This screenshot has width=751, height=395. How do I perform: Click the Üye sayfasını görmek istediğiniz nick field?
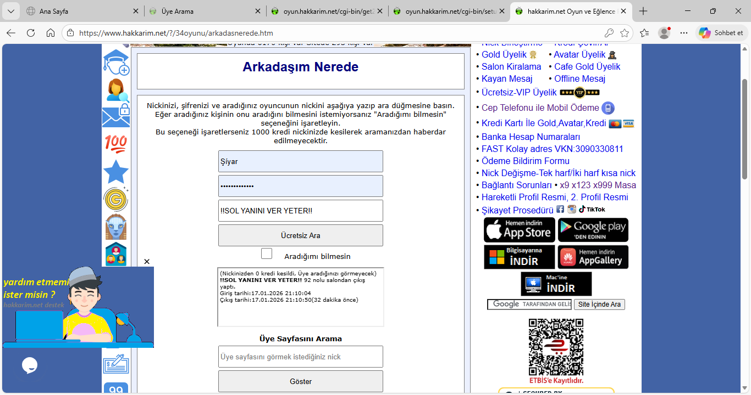tap(301, 357)
